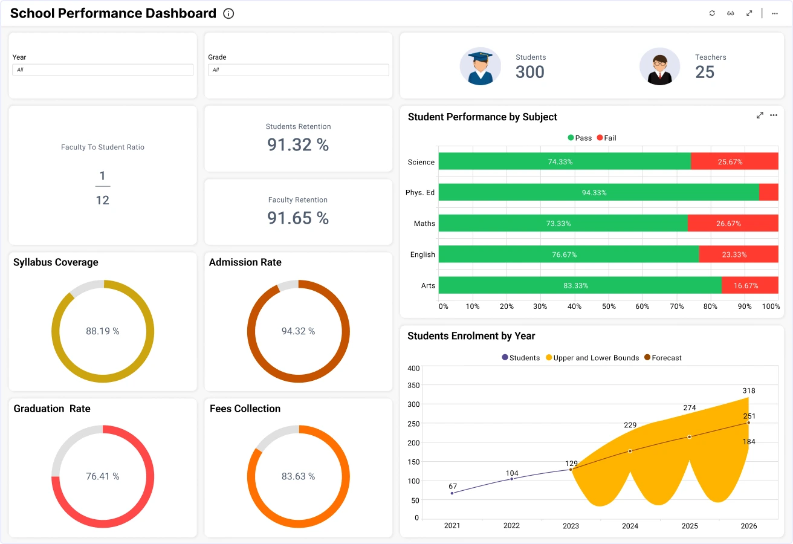Toggle the Students series legend item

click(x=520, y=358)
